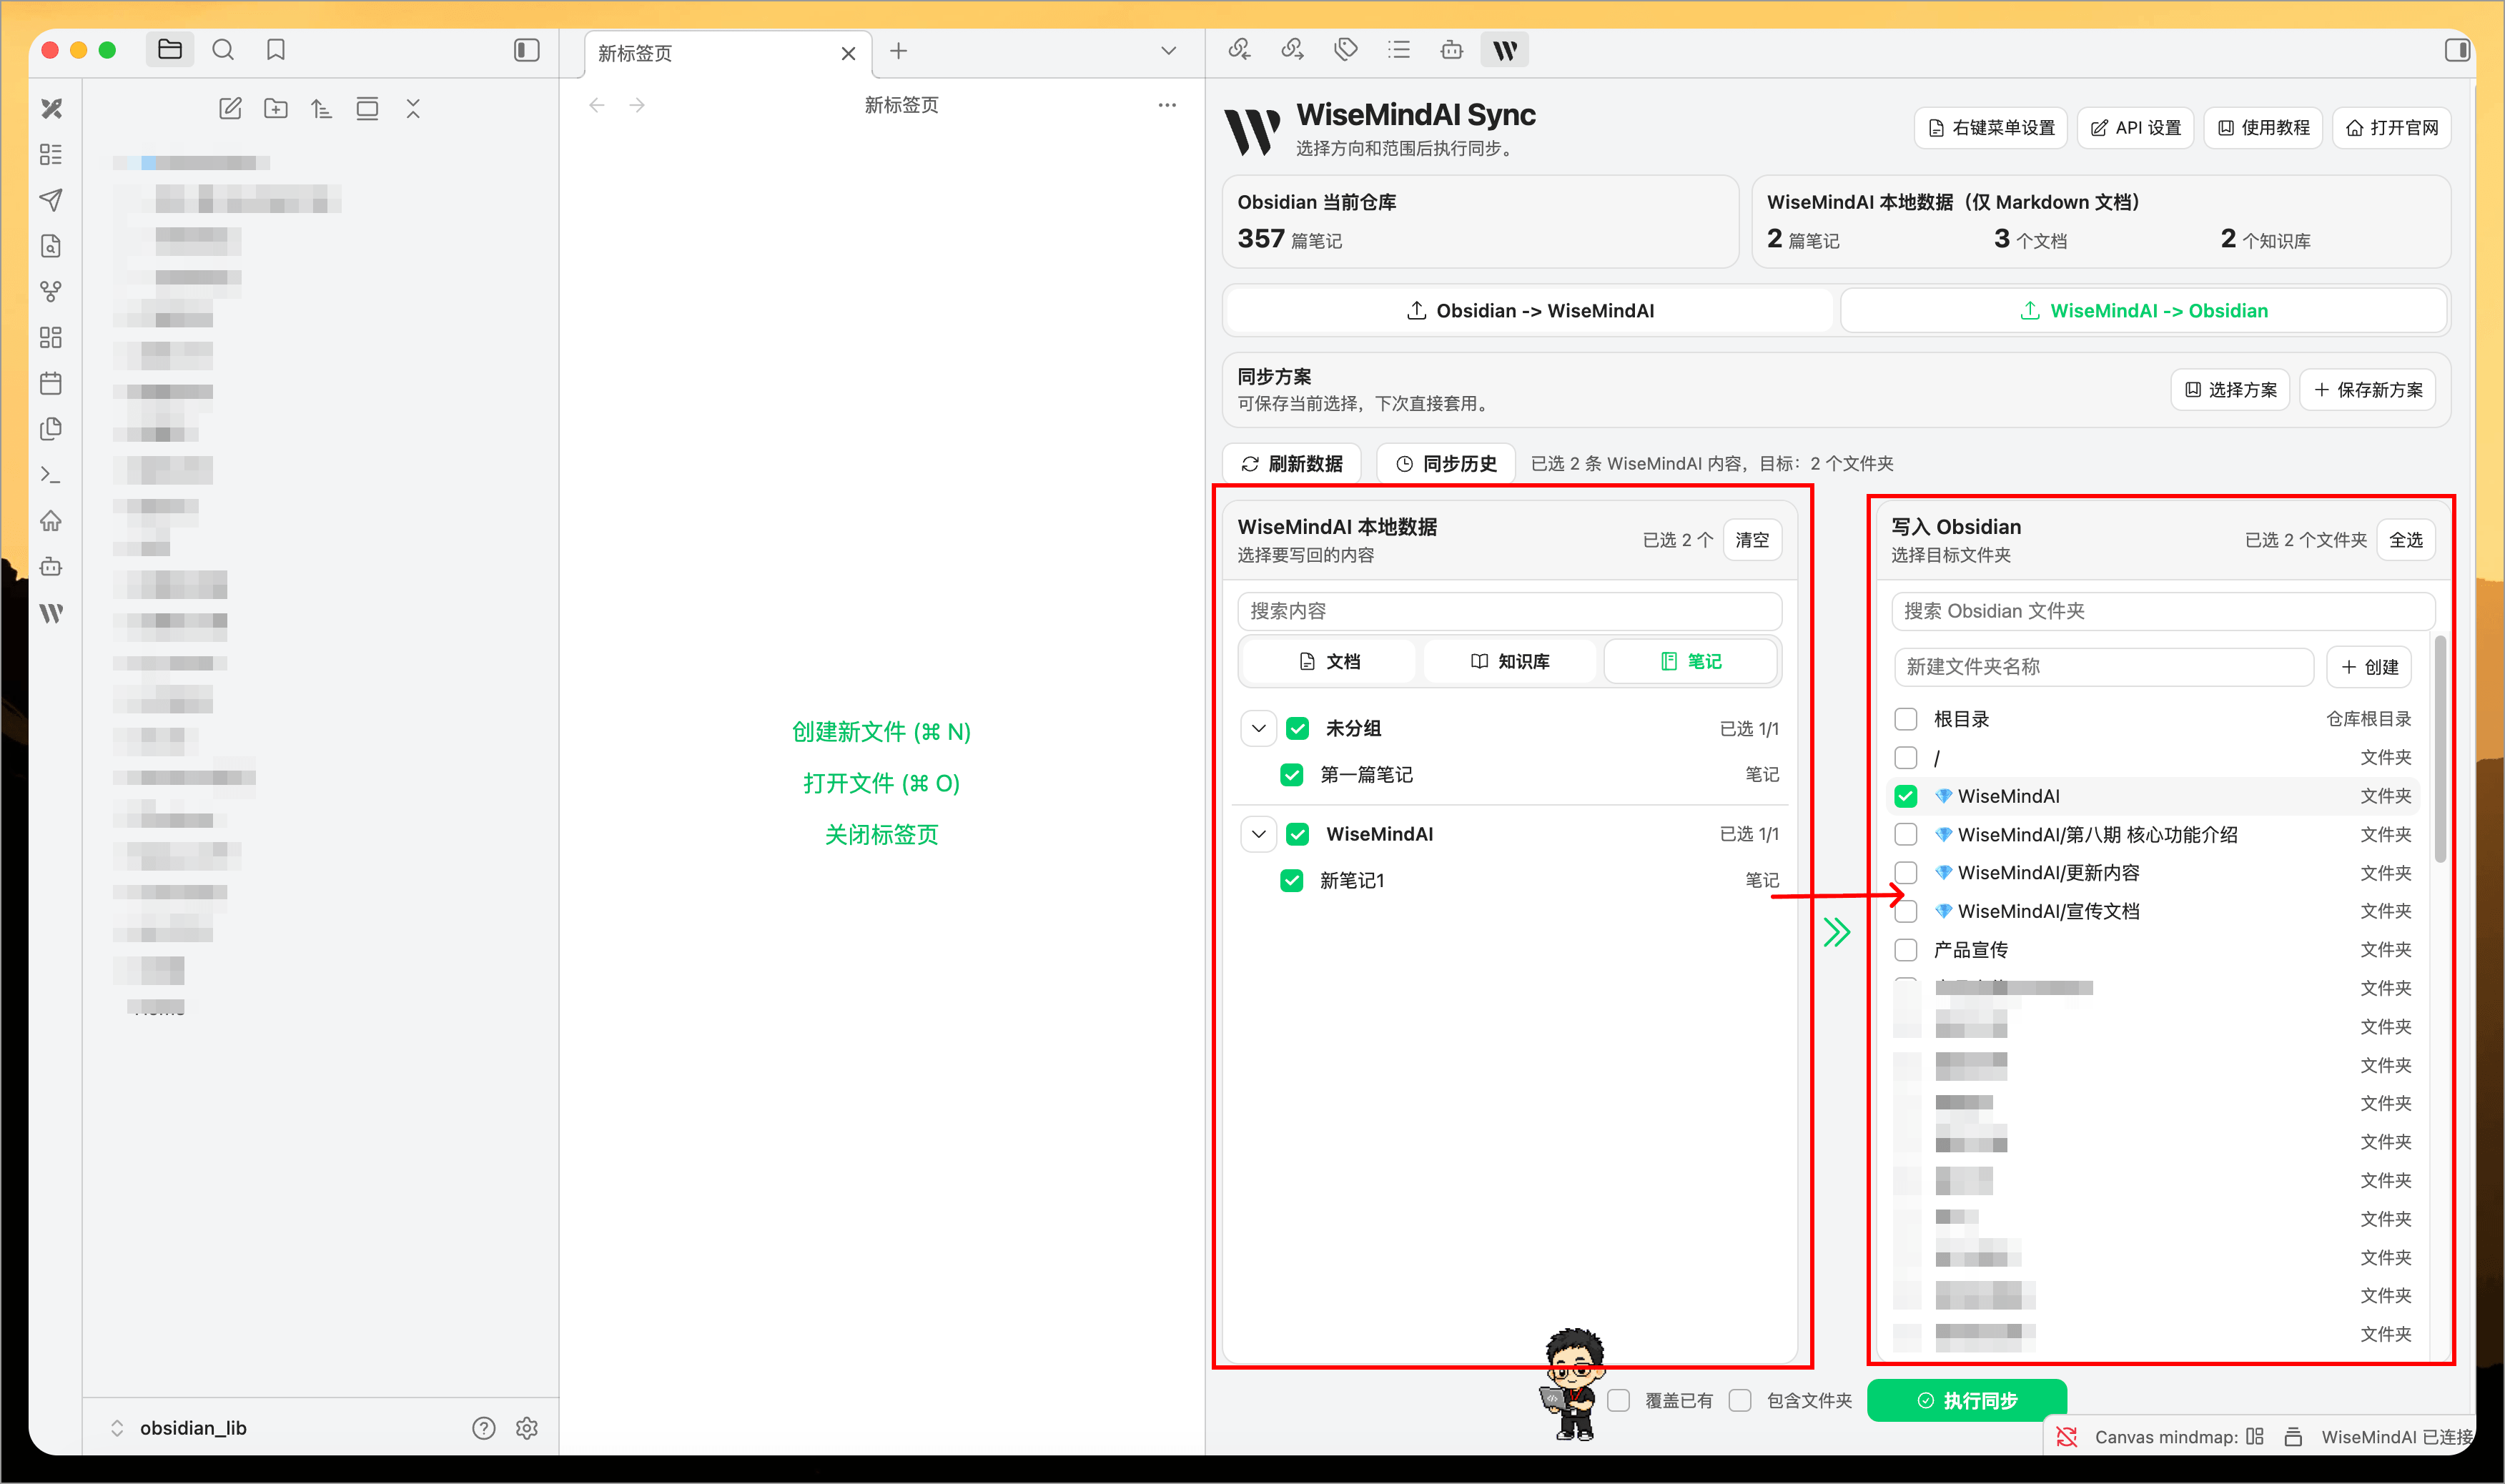This screenshot has width=2505, height=1484.
Task: Collapse the 未分组 group chevron
Action: click(x=1259, y=728)
